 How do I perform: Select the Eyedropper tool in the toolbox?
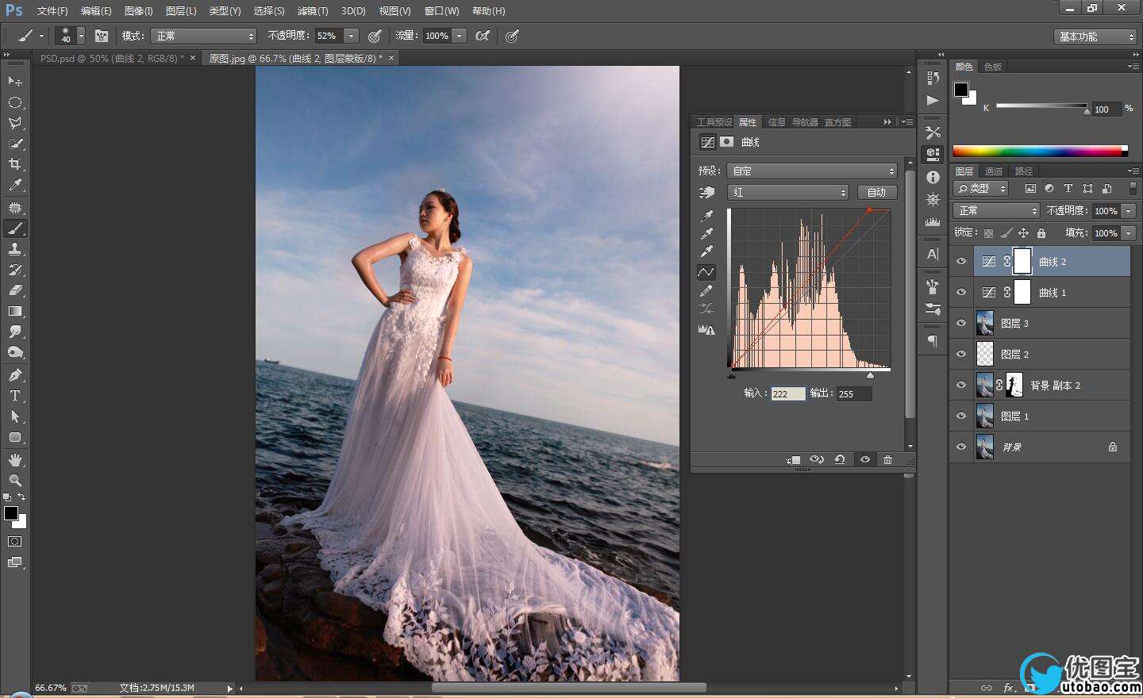click(x=14, y=185)
